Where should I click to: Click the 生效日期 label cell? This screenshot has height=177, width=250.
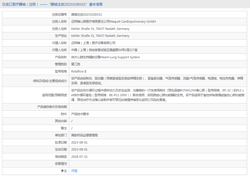(36, 149)
